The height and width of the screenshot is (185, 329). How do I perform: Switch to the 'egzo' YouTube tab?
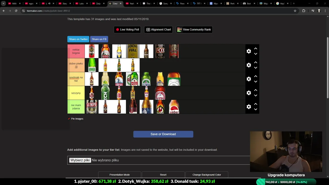click(31, 4)
